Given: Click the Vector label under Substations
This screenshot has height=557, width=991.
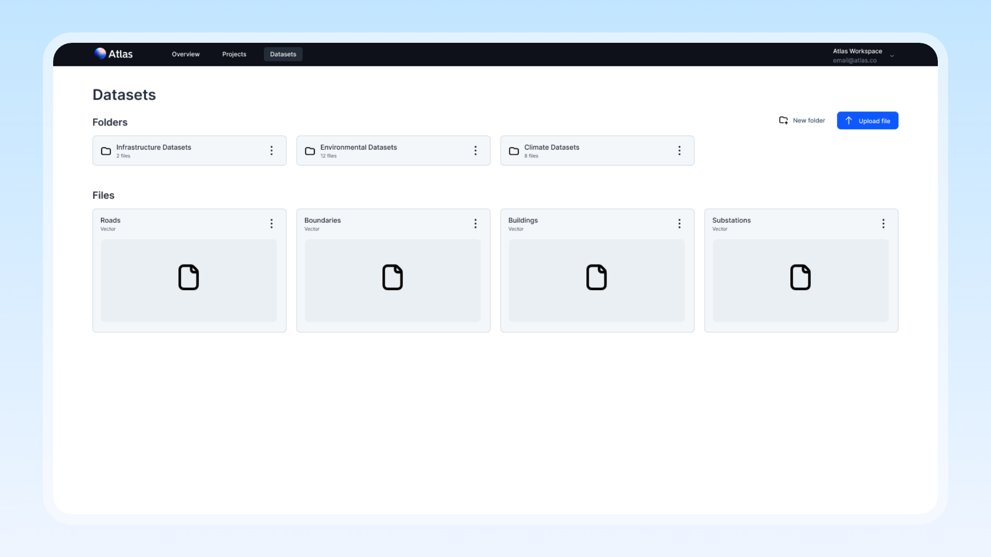Looking at the screenshot, I should point(720,229).
